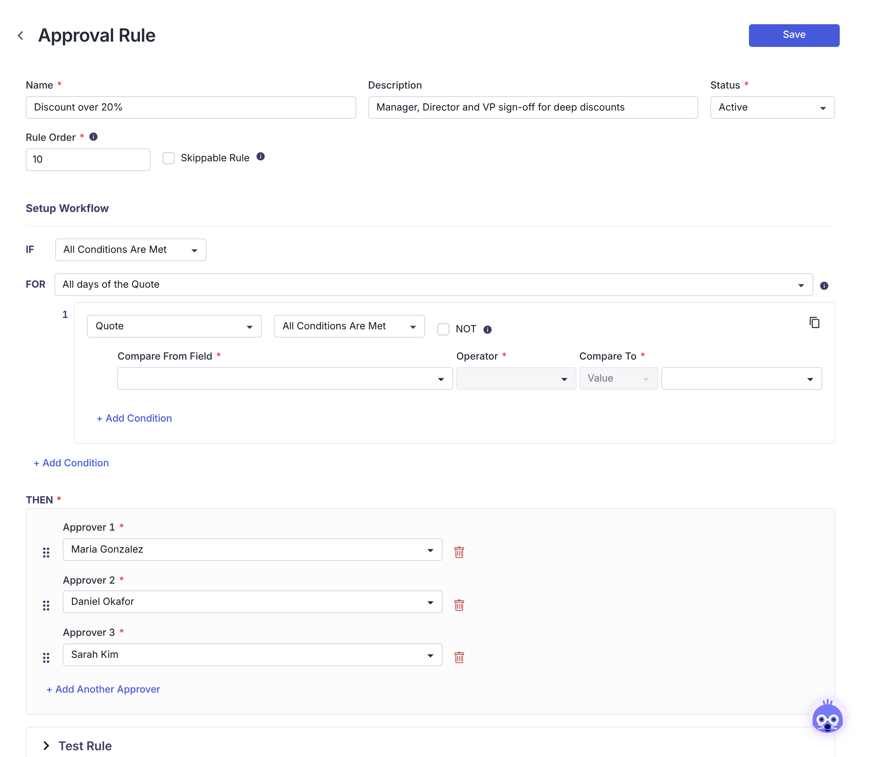Viewport: 870px width, 757px height.
Task: Open the empty Compare To value dropdown
Action: click(x=742, y=378)
